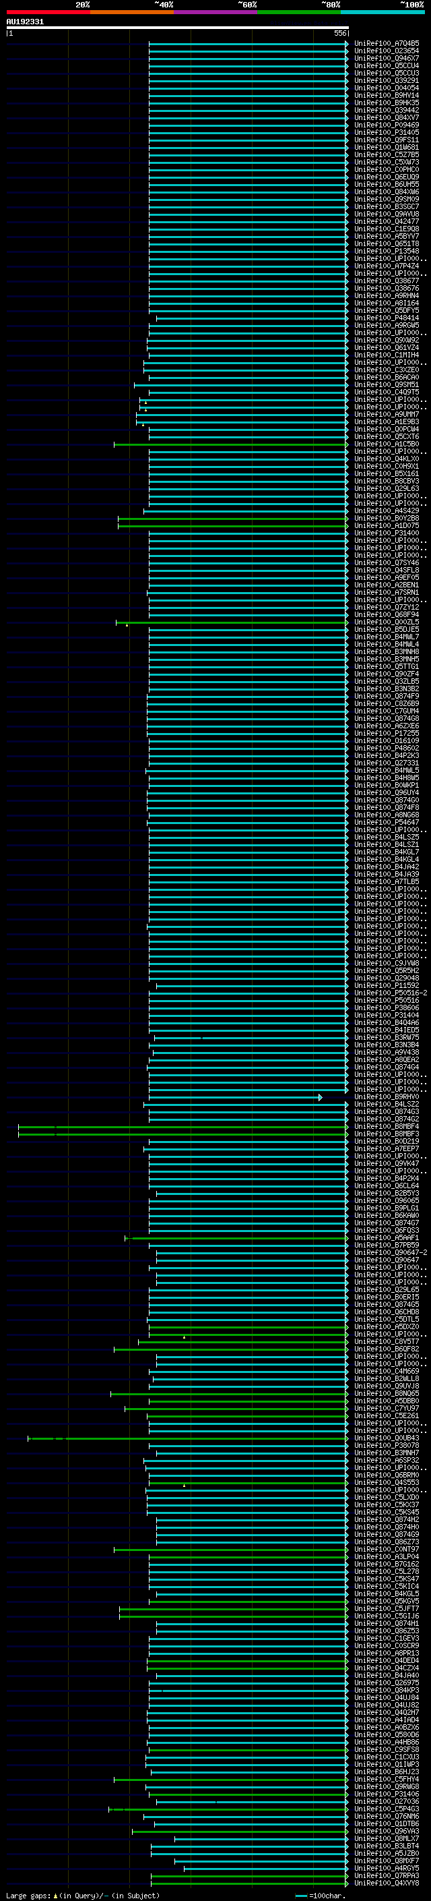Click the UniRef100_P48414 label

click(387, 318)
